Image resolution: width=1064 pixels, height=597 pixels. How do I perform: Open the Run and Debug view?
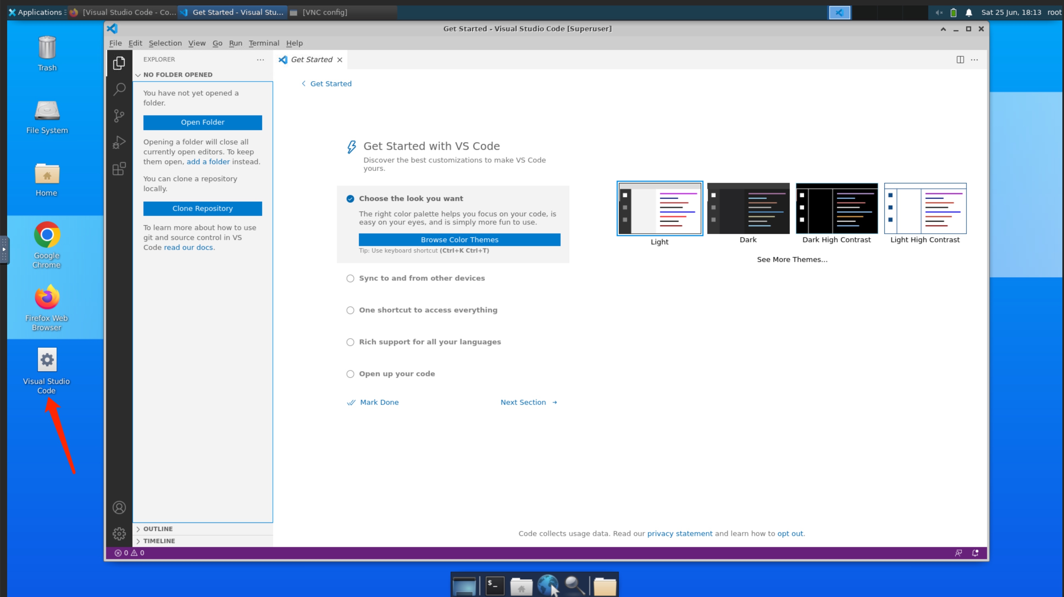pos(119,142)
